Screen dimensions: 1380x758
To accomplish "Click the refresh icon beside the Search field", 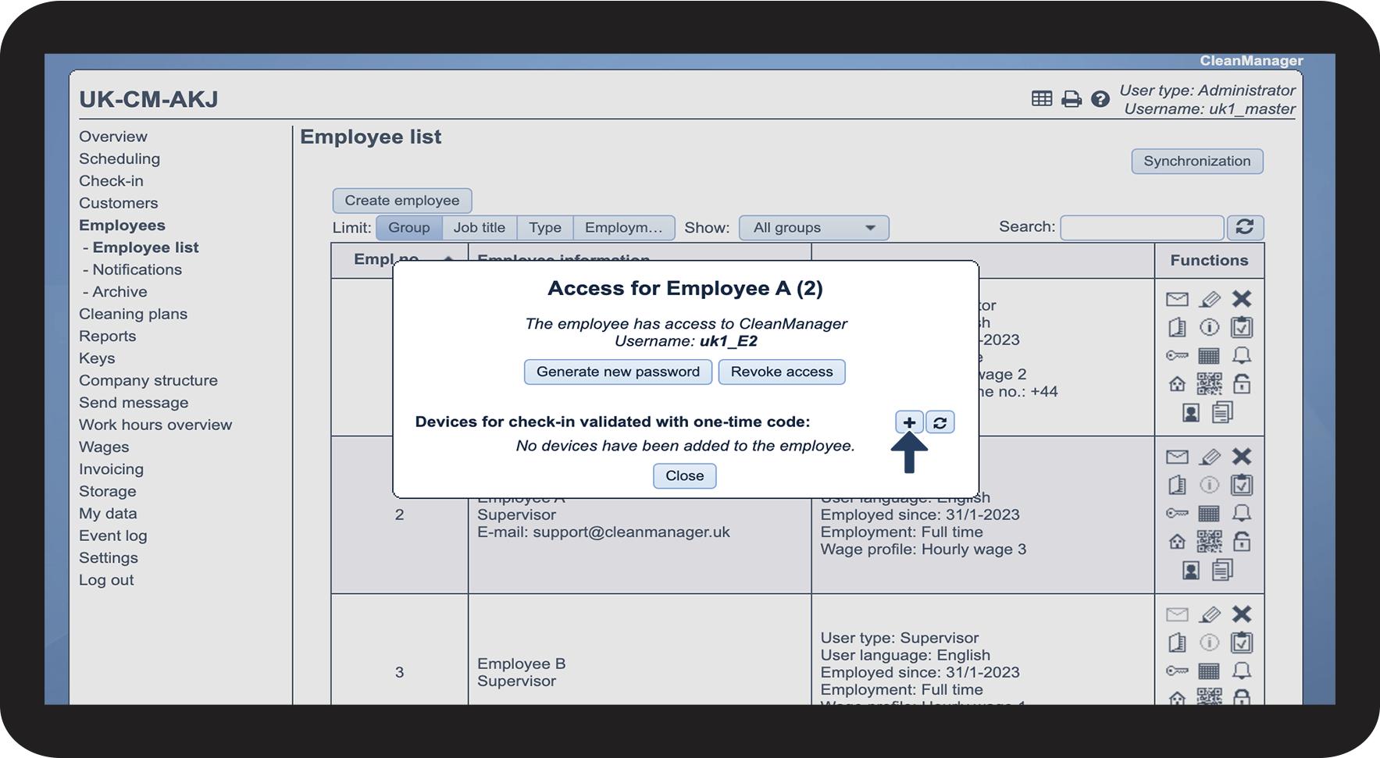I will point(1245,227).
